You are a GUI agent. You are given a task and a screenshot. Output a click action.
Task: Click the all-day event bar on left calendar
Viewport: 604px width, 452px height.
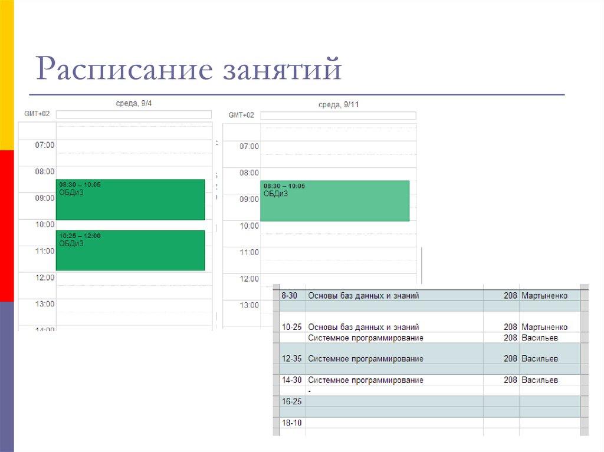click(133, 114)
